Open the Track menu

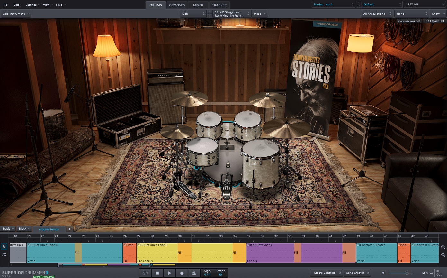(x=8, y=229)
